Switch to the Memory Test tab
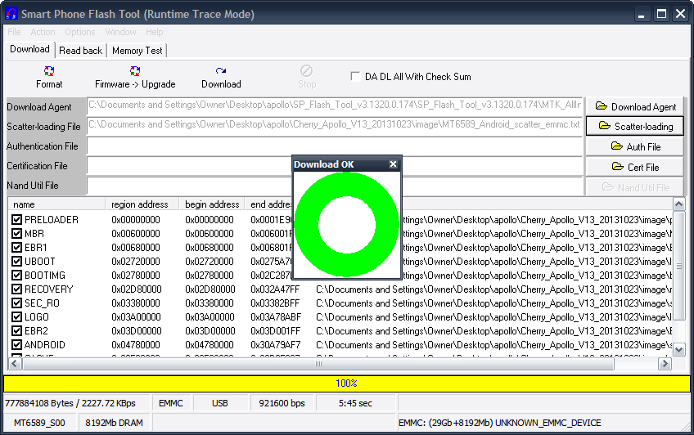This screenshot has height=435, width=694. pos(137,51)
